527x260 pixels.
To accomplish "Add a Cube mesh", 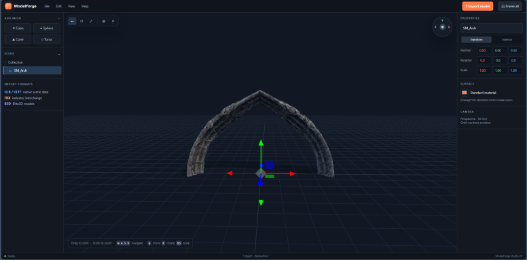I will click(x=18, y=28).
